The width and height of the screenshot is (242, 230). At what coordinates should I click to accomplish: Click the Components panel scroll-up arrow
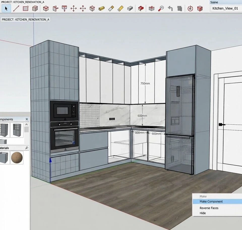[26, 124]
